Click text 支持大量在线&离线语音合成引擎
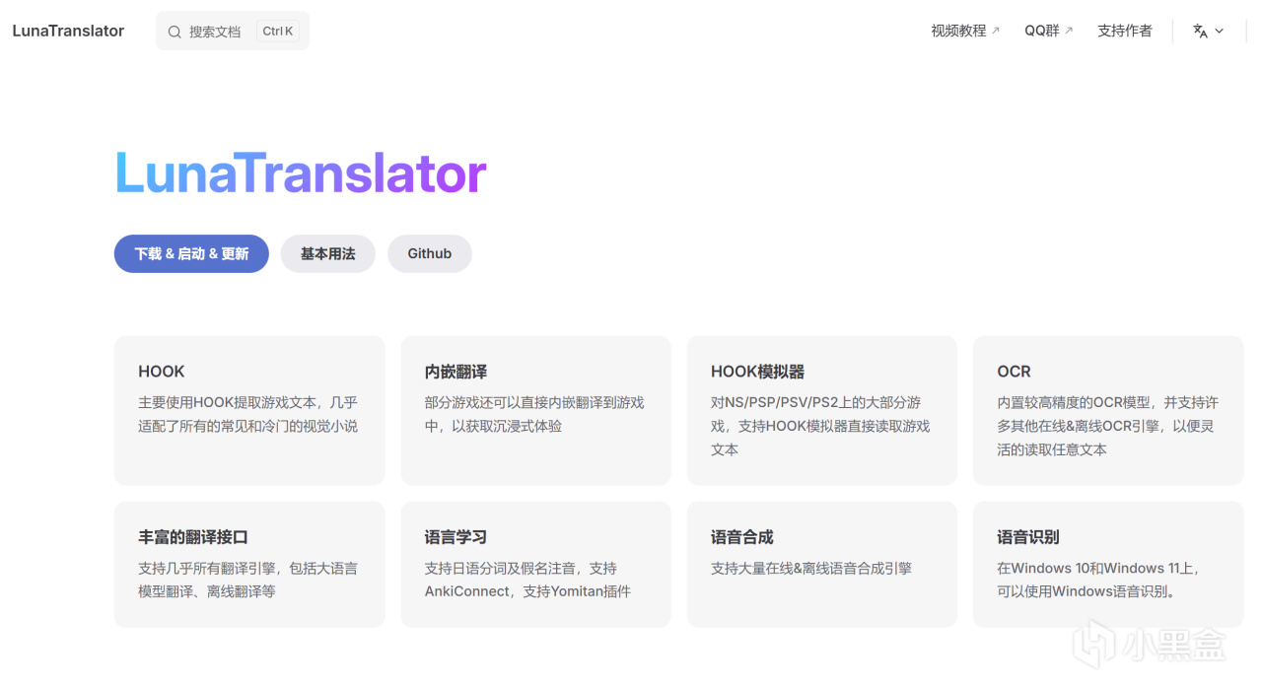Viewport: 1262px width, 687px height. [811, 568]
